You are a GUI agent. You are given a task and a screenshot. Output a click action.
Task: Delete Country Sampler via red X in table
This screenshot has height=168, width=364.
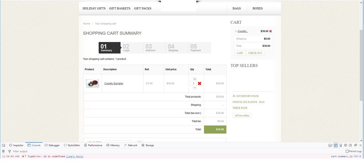pyautogui.click(x=199, y=83)
